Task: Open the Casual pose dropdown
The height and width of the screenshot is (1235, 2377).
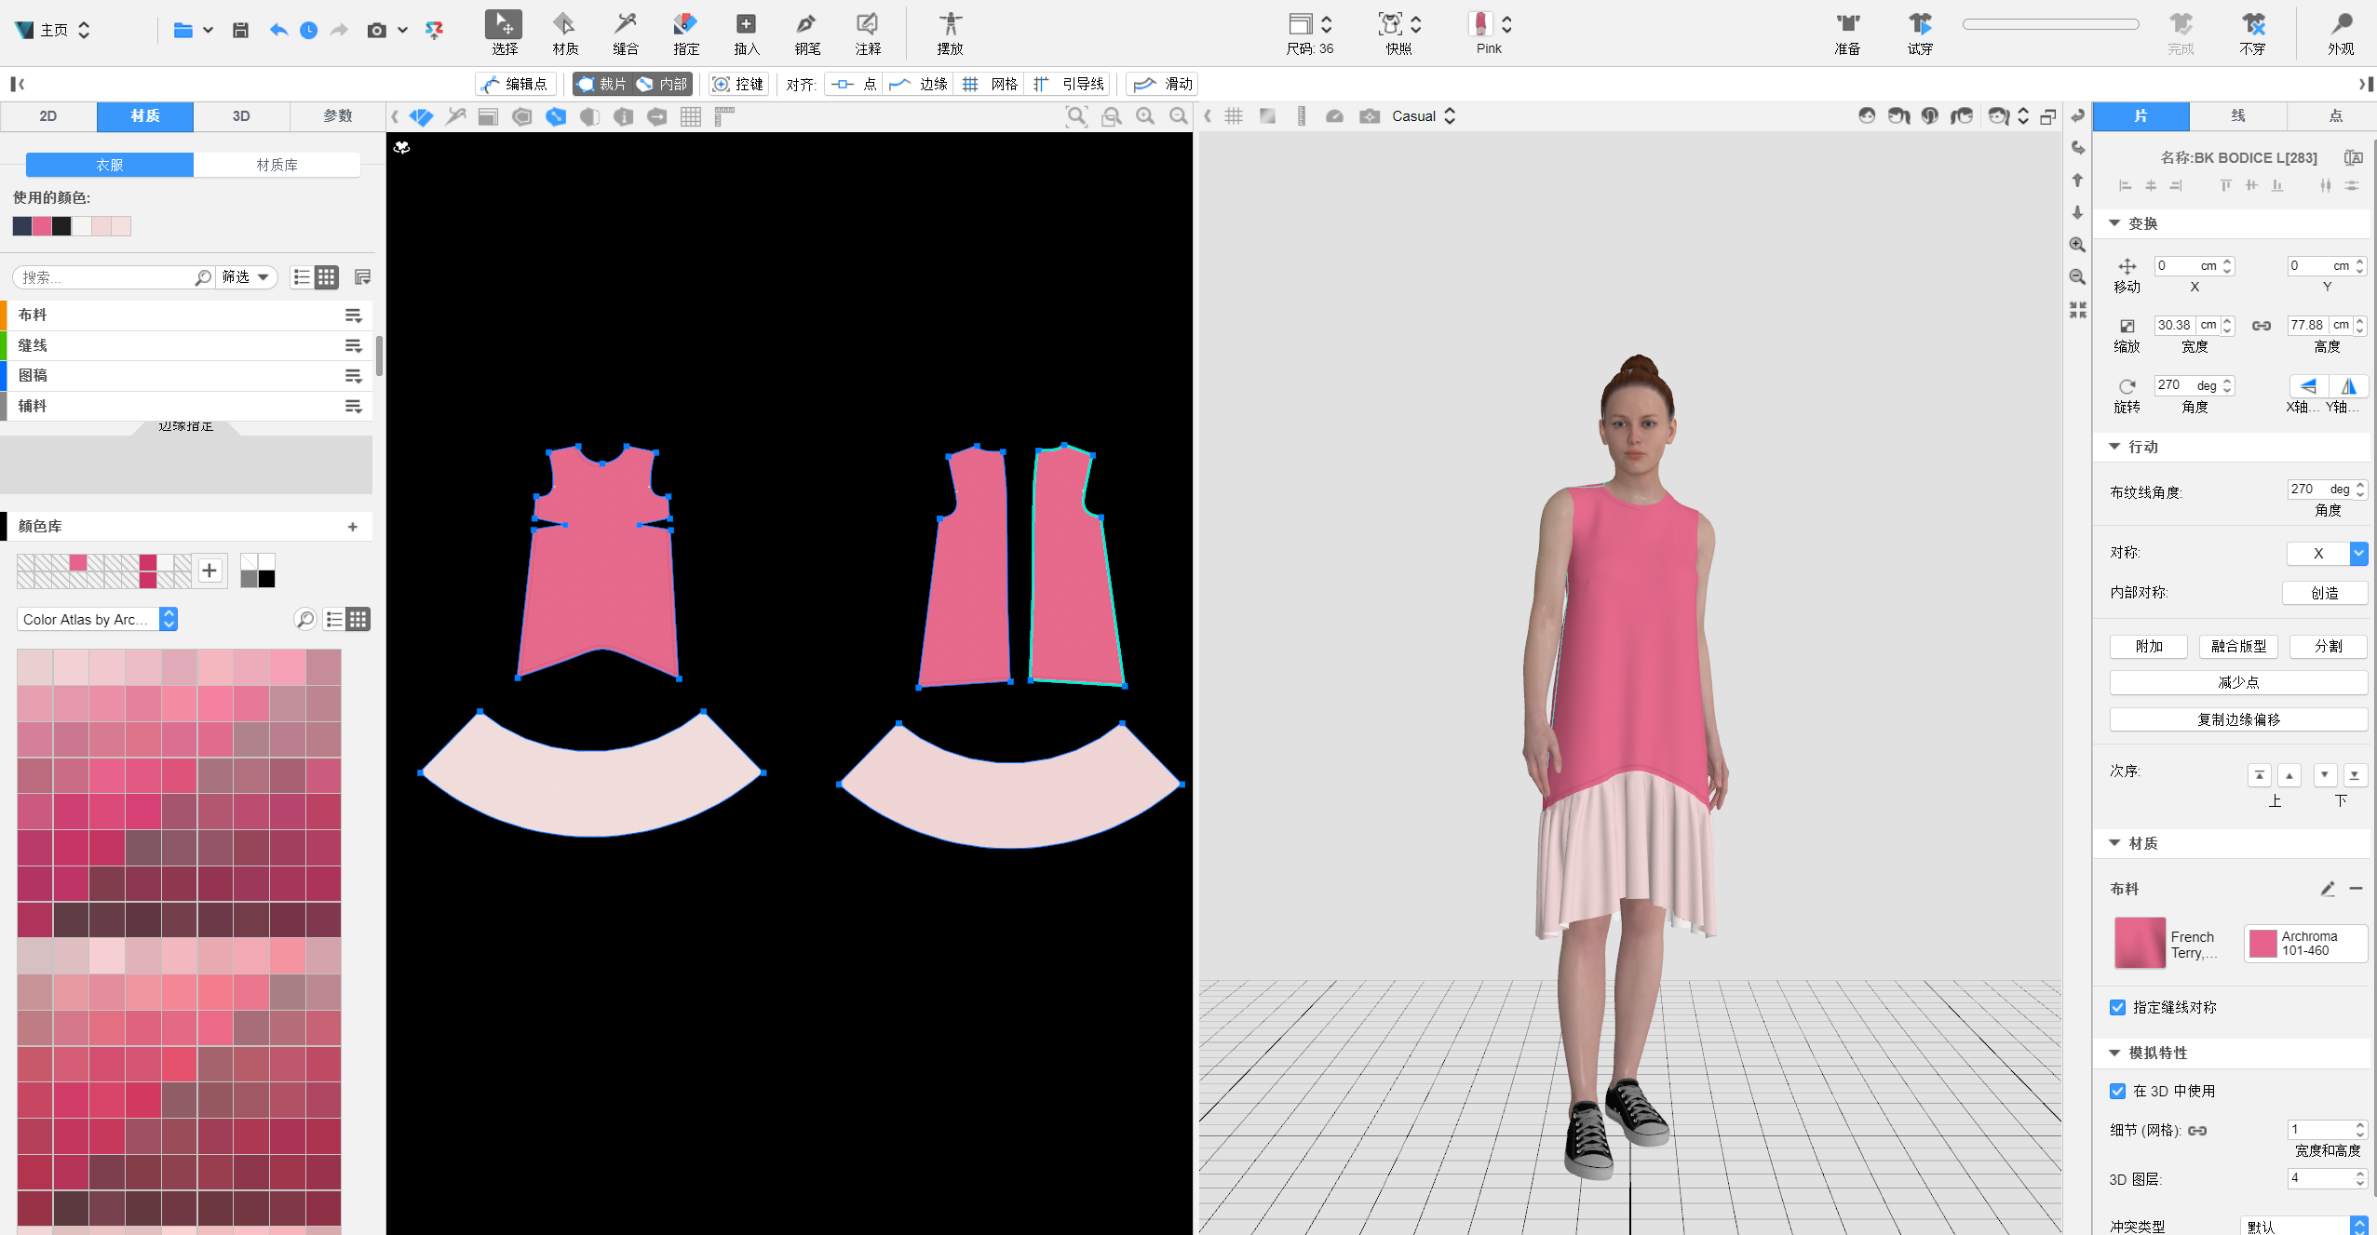Action: (x=1423, y=116)
